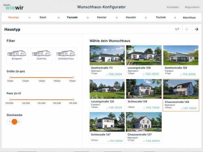The image size is (203, 152).
Task: Select the Goethestraße 111 house thumbnail
Action: (x=107, y=55)
